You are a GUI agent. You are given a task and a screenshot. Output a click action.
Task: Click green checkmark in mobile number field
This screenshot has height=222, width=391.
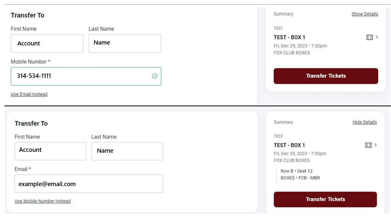tap(155, 76)
